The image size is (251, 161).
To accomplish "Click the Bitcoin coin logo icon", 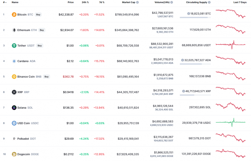I will coord(14,14).
